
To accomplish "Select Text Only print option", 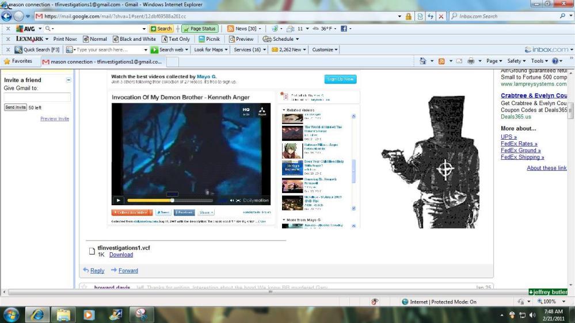I will coord(176,39).
